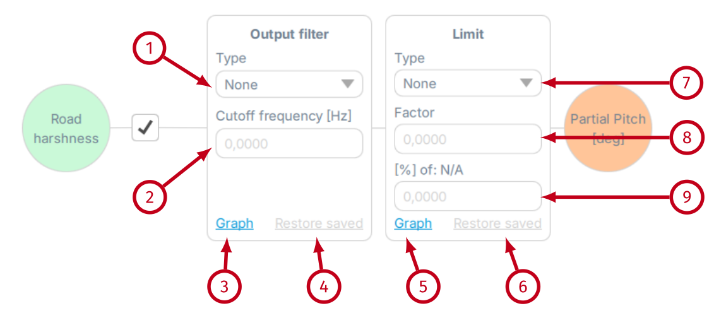Click the numbered callout marker 1
This screenshot has width=714, height=313.
coord(150,50)
